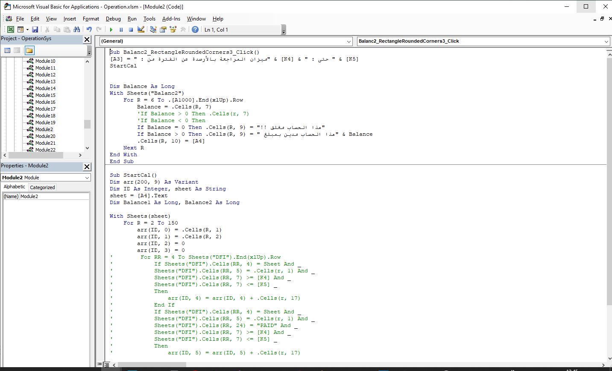Run the macro with the green play button
This screenshot has width=612, height=371.
[111, 29]
